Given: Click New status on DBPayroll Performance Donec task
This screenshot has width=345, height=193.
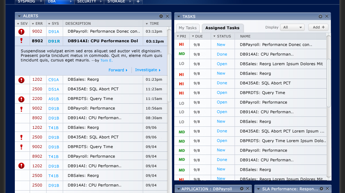Looking at the screenshot, I should tap(221, 45).
